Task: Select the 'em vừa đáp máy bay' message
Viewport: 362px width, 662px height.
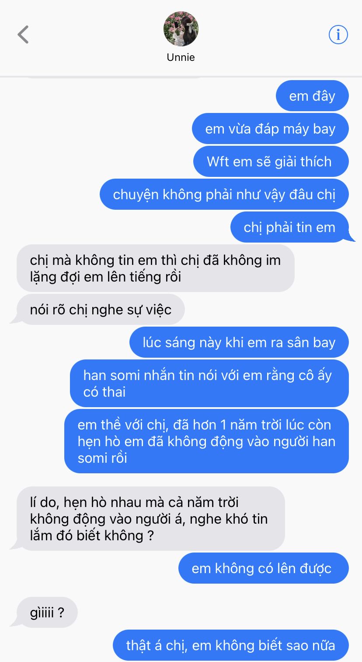Action: pos(270,129)
